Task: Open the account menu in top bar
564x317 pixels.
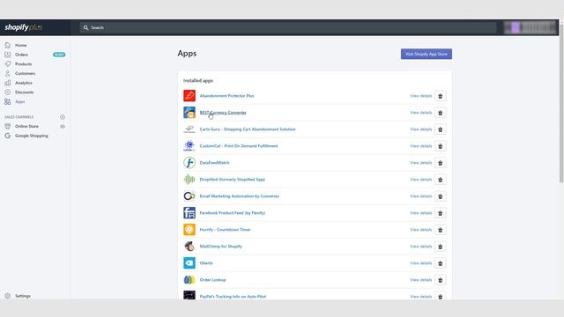Action: point(531,27)
